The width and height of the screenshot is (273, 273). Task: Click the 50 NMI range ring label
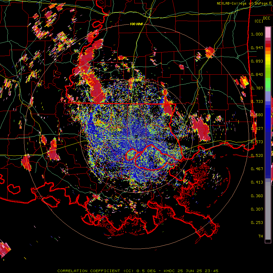click(x=136, y=80)
